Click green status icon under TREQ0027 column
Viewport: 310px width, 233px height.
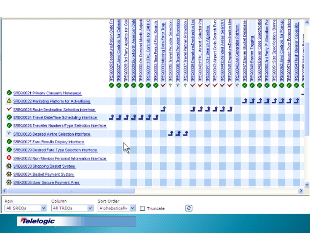pos(119,85)
